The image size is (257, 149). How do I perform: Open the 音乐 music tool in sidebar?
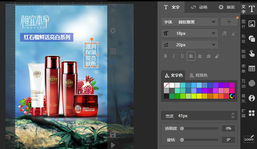[248, 98]
